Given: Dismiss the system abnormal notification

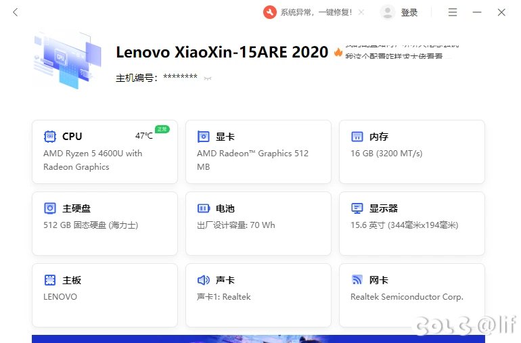Looking at the screenshot, I should 361,12.
